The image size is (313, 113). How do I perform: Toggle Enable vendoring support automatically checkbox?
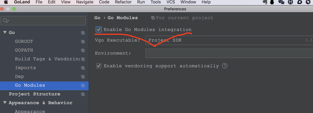pyautogui.click(x=99, y=66)
